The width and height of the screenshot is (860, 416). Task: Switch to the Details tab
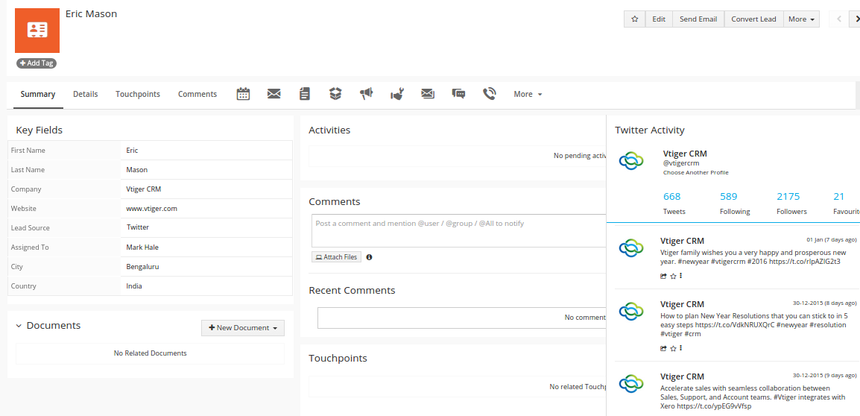[85, 95]
